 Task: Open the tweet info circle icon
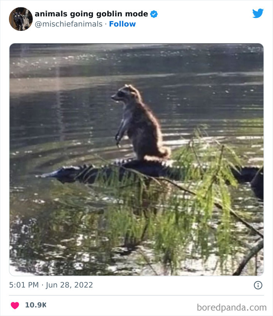click(258, 285)
